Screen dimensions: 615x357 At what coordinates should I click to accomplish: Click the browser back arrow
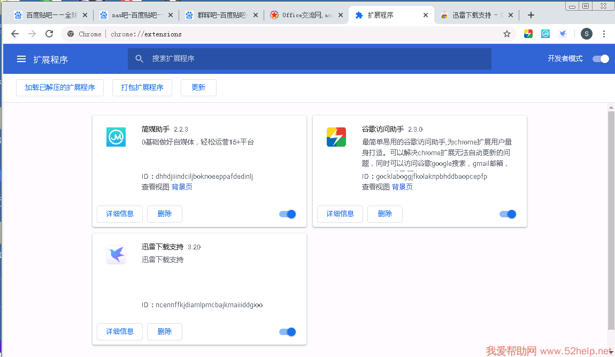pyautogui.click(x=15, y=34)
